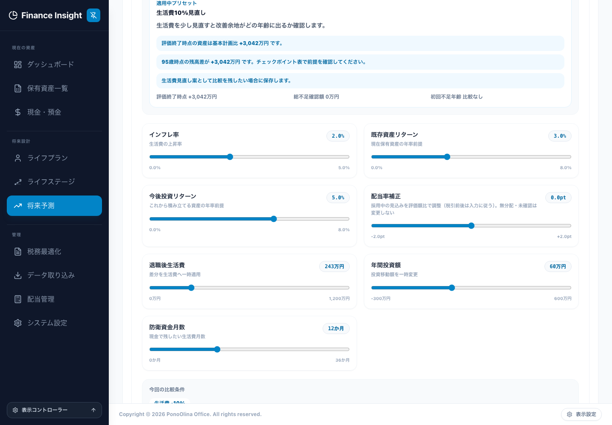
Task: Click the 243万円 badge for 退職後生活費
Action: [334, 266]
